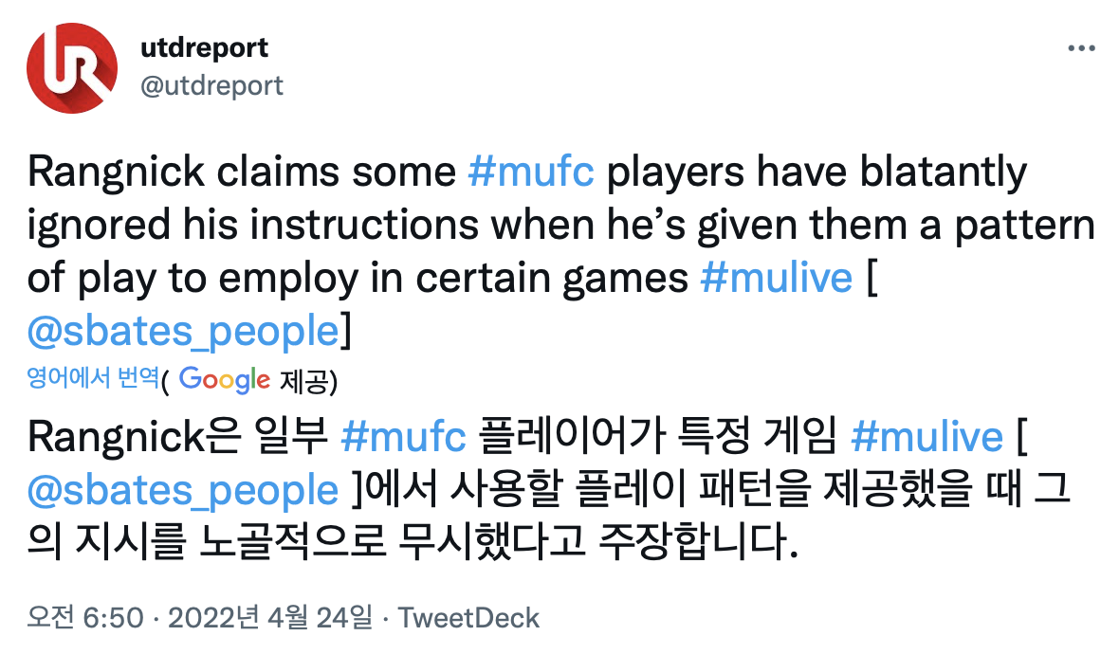Open @sbates_people mention in the Korean translation
Viewport: 1119px width, 654px height.
coord(184,490)
